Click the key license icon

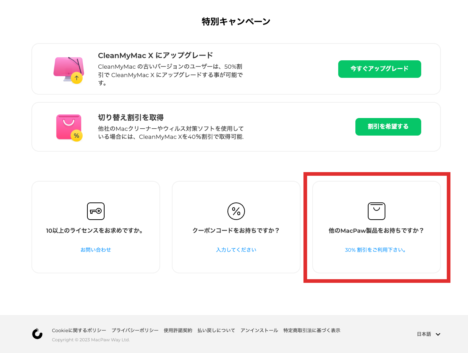(96, 211)
